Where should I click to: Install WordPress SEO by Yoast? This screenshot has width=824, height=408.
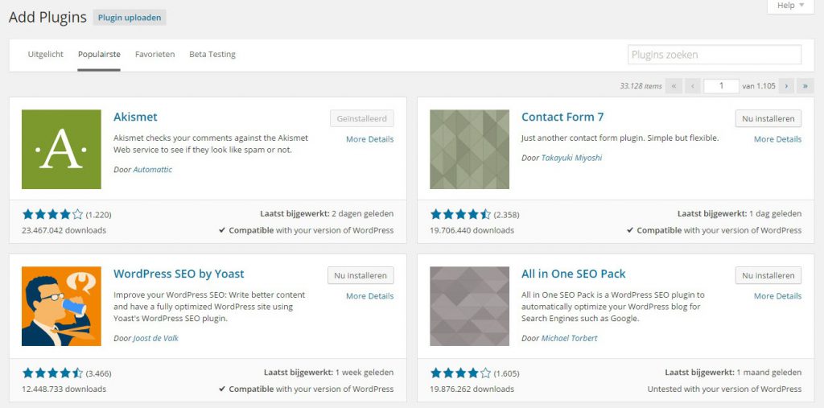pyautogui.click(x=360, y=275)
